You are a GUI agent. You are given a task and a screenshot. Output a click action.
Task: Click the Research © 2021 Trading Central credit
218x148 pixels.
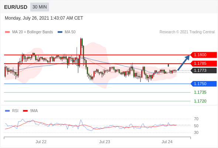187,32
